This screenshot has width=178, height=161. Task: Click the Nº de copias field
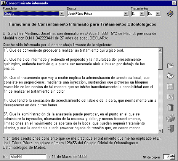click(x=167, y=157)
